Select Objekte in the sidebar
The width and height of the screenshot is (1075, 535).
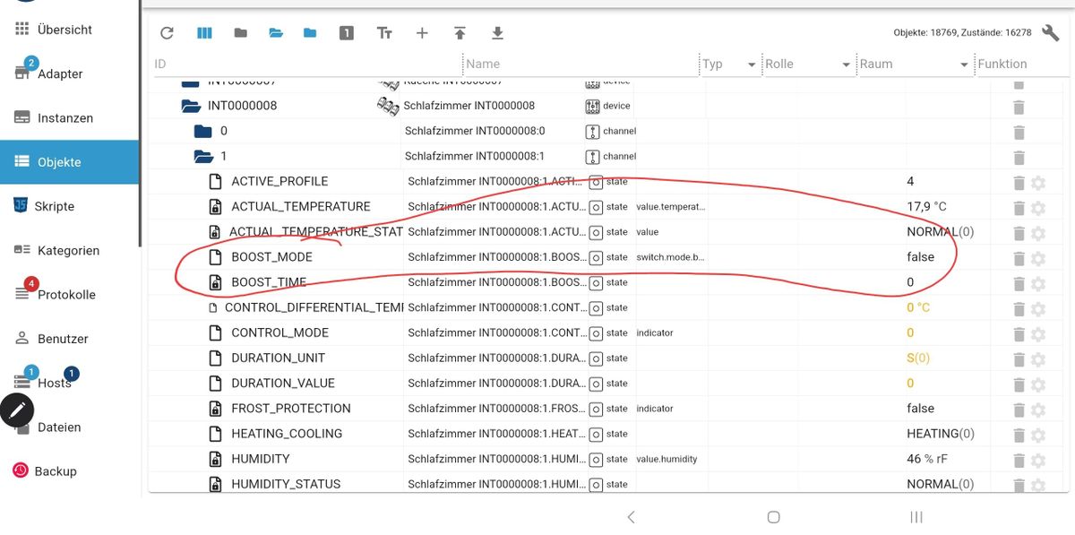coord(69,162)
